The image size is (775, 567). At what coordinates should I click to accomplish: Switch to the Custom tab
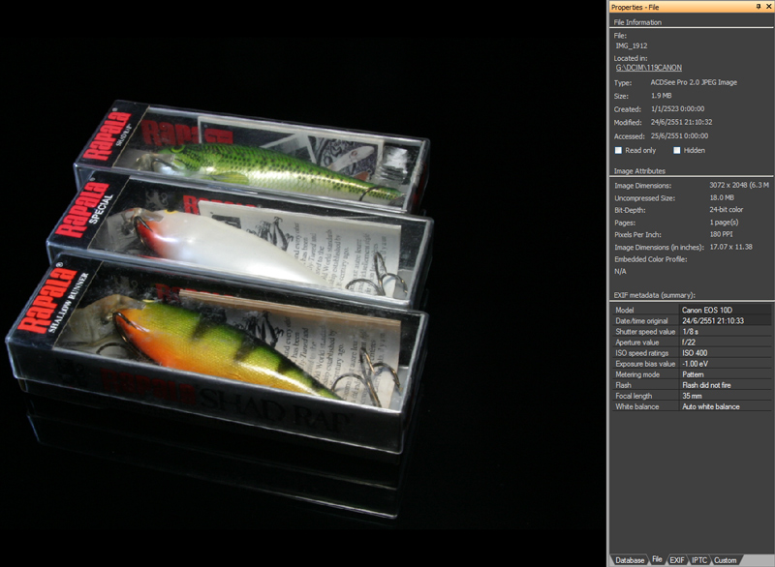click(x=725, y=560)
